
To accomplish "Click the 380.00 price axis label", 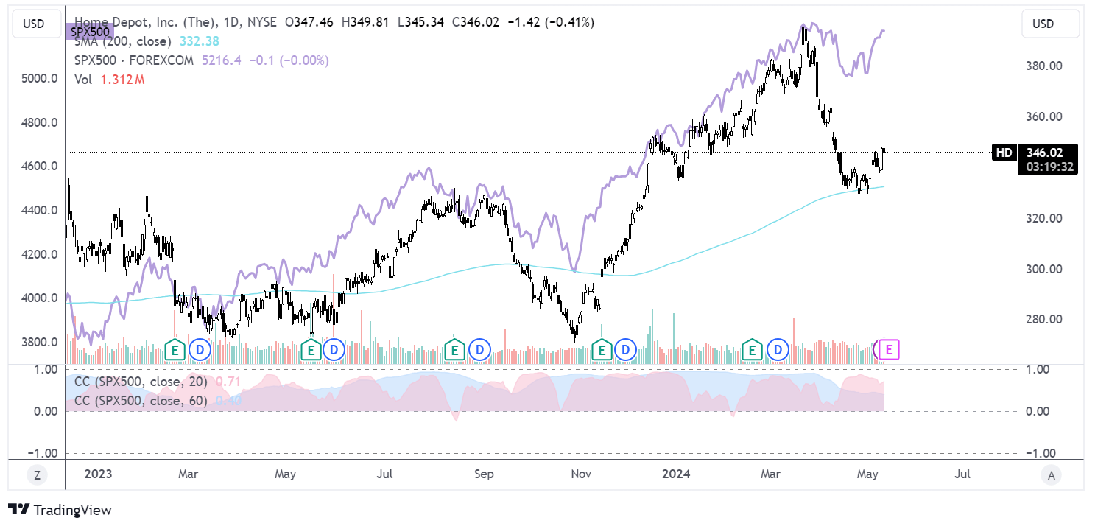I will pyautogui.click(x=1045, y=66).
